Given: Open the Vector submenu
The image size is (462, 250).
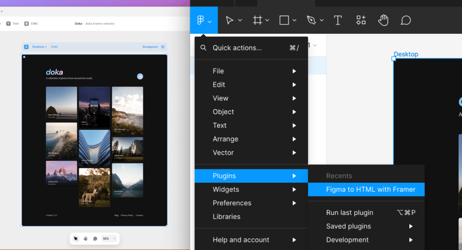Looking at the screenshot, I should [x=251, y=152].
